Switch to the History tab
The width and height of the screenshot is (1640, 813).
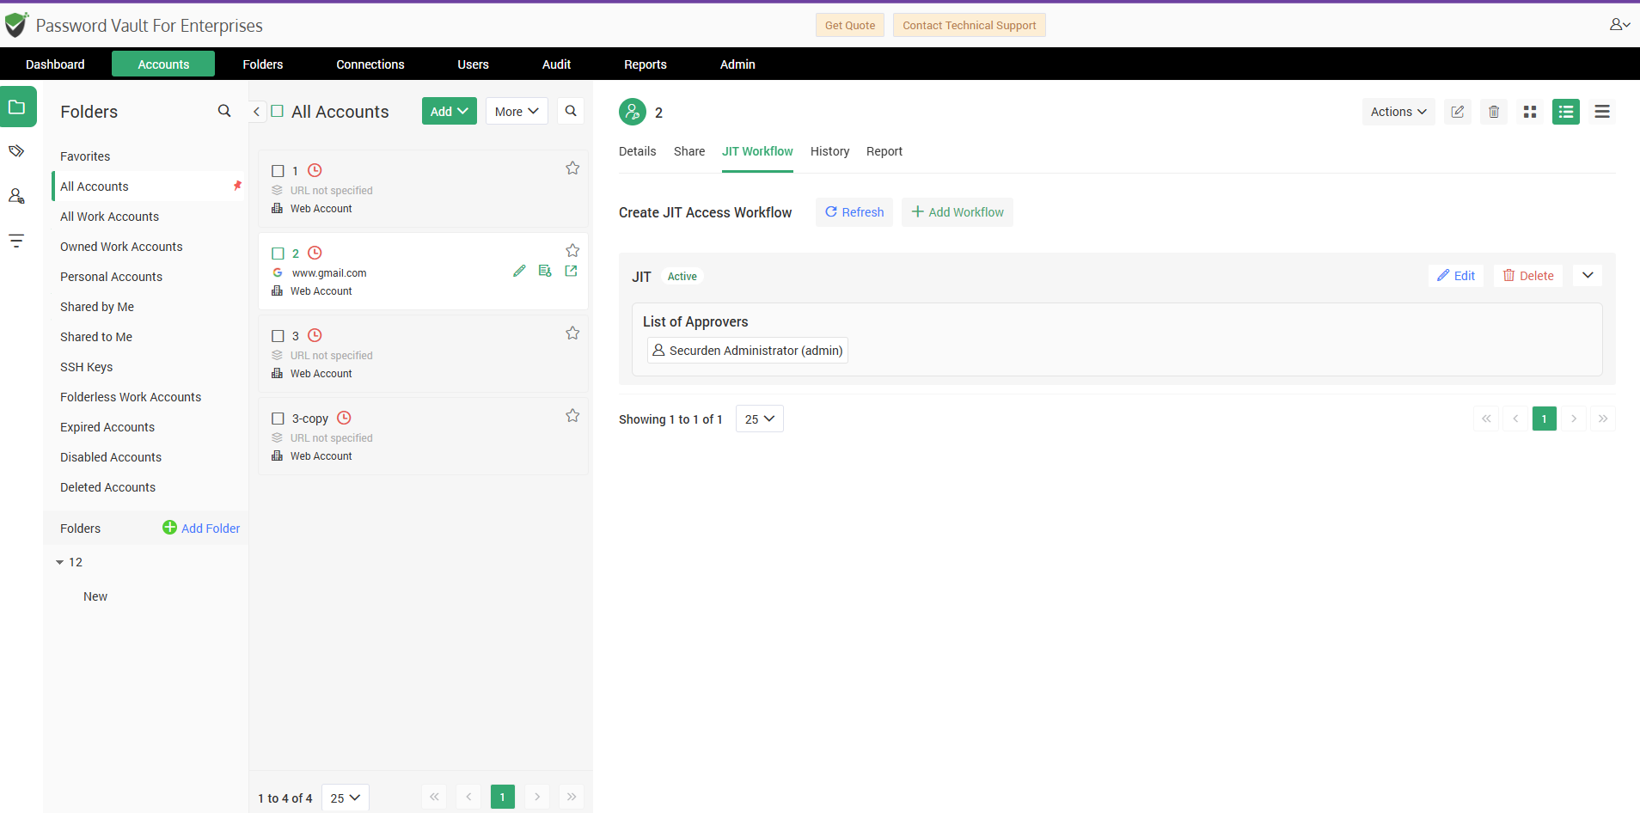tap(829, 151)
